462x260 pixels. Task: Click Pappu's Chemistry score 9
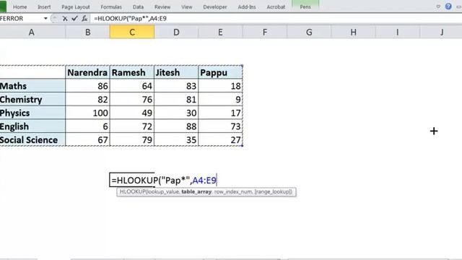(220, 100)
